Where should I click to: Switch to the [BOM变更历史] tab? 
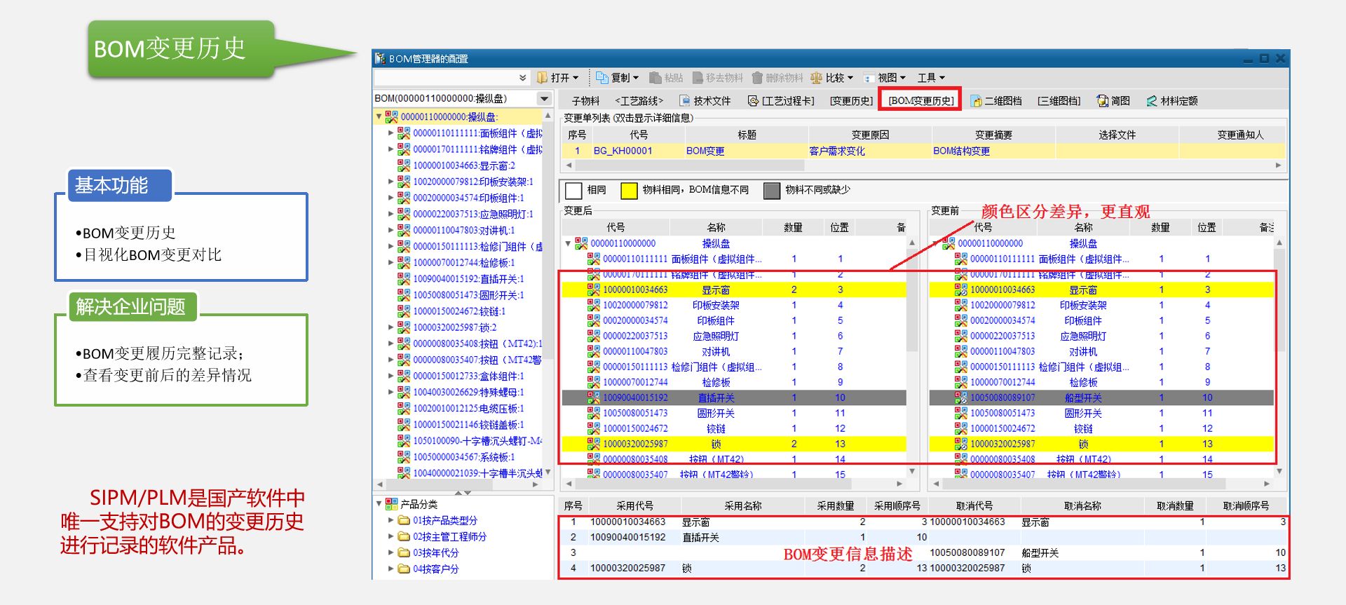[920, 101]
